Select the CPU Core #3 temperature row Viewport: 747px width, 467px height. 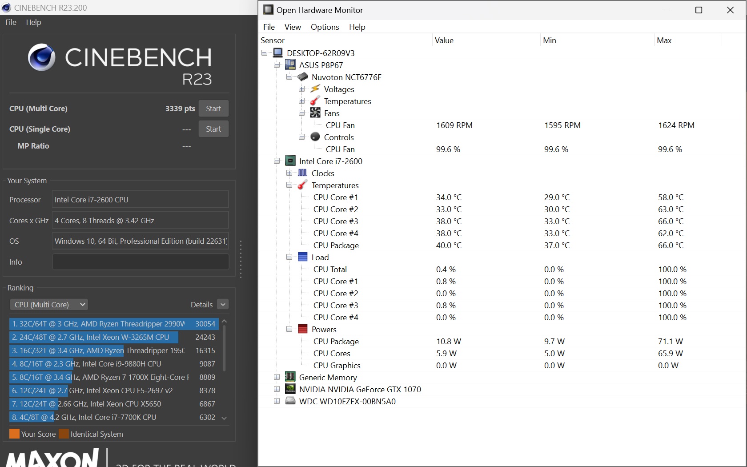coord(502,221)
